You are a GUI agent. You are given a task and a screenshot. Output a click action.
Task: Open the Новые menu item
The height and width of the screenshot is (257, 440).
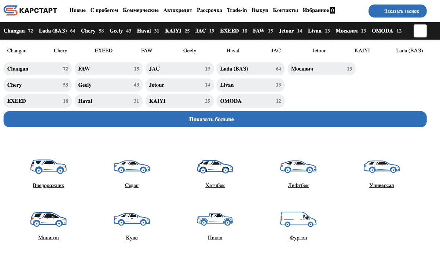[x=78, y=10]
